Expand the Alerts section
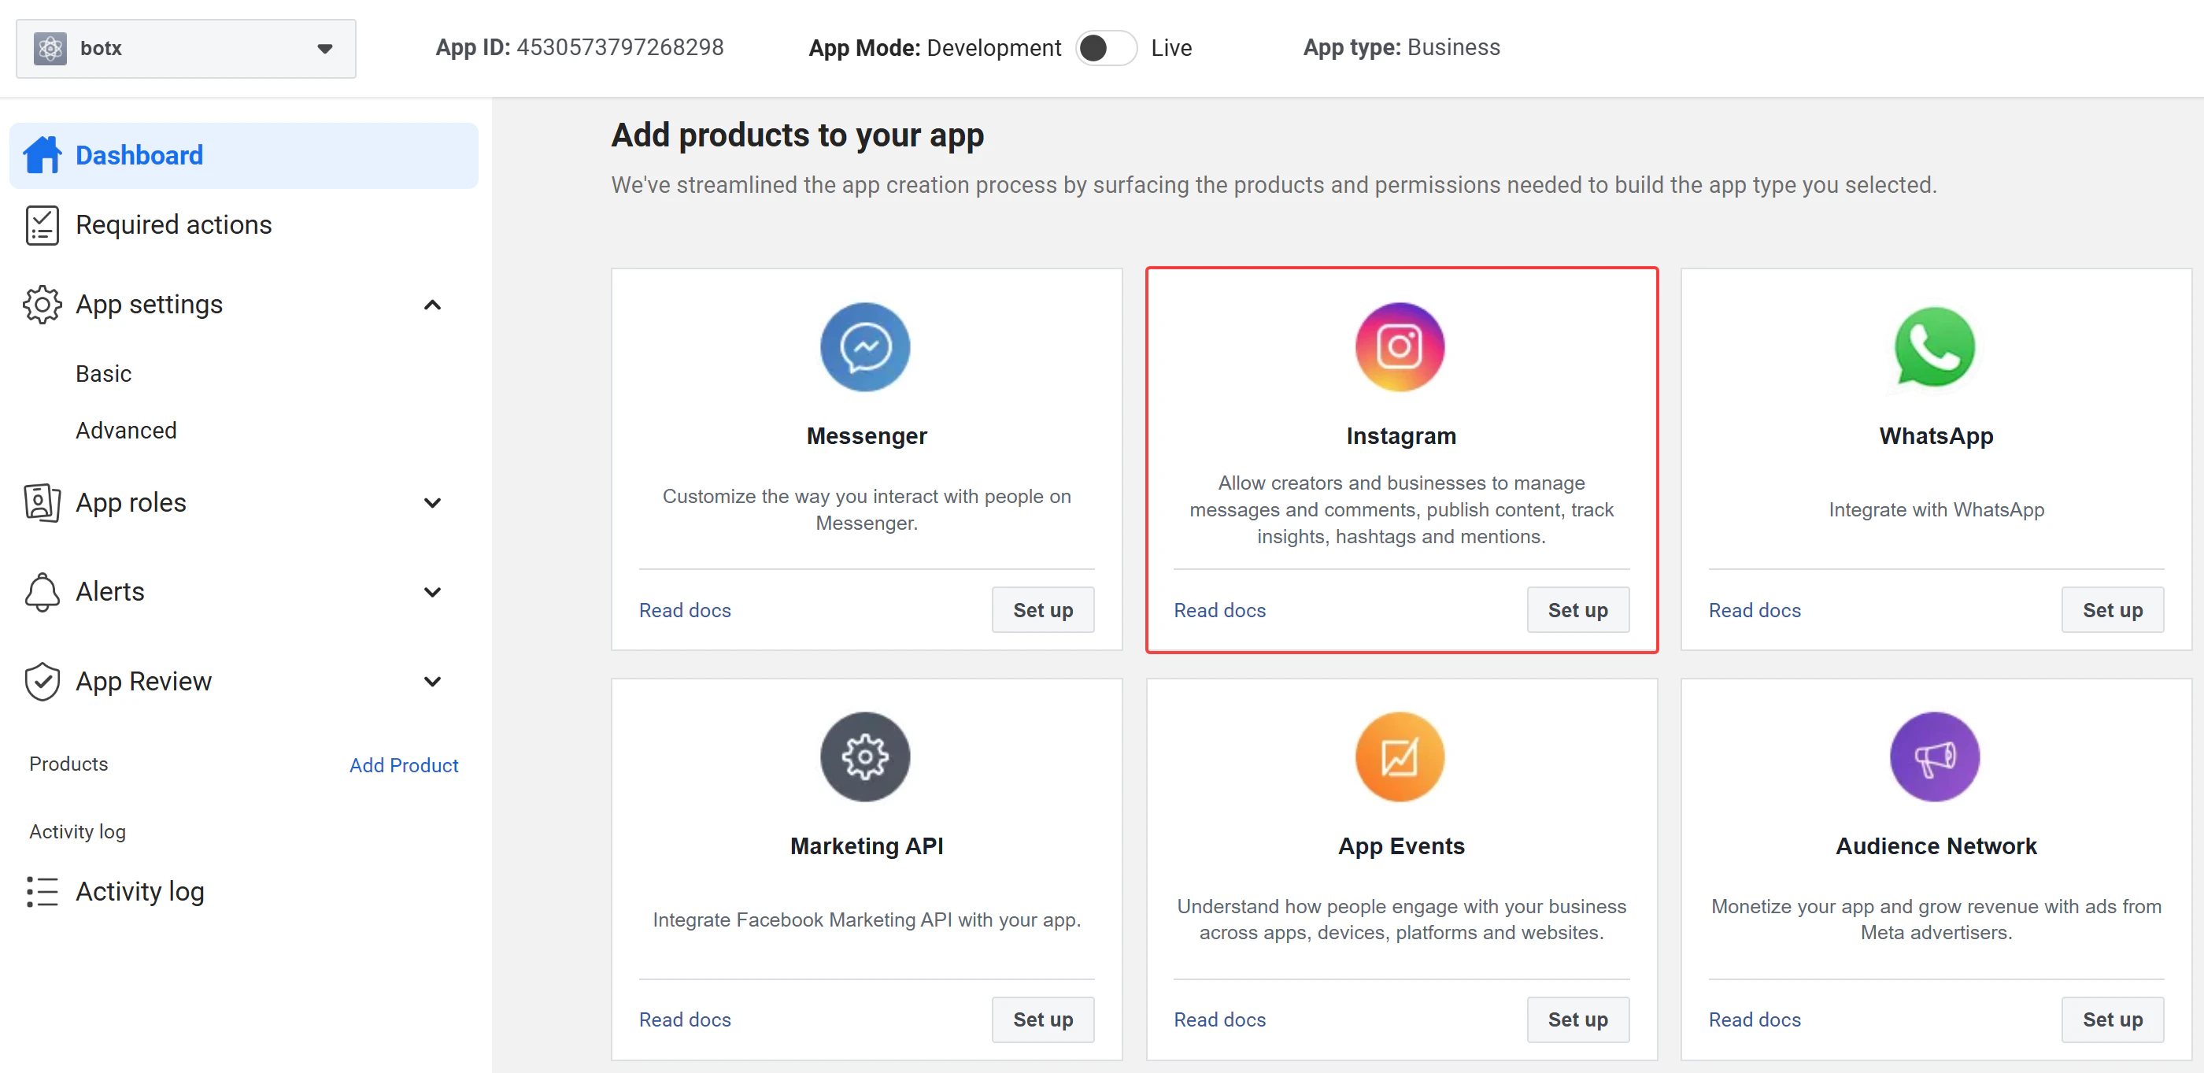 coord(433,592)
